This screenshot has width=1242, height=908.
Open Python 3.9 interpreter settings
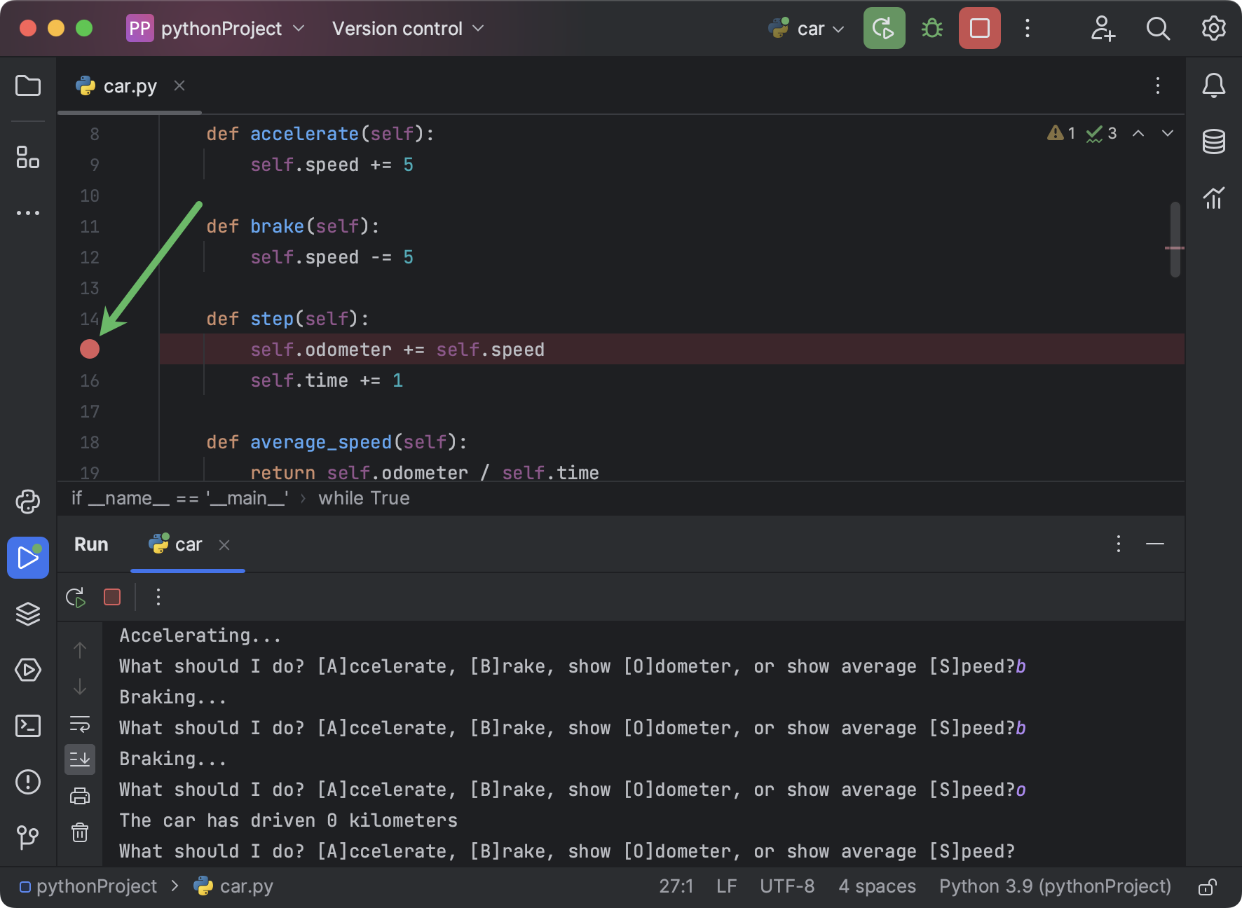(1055, 886)
